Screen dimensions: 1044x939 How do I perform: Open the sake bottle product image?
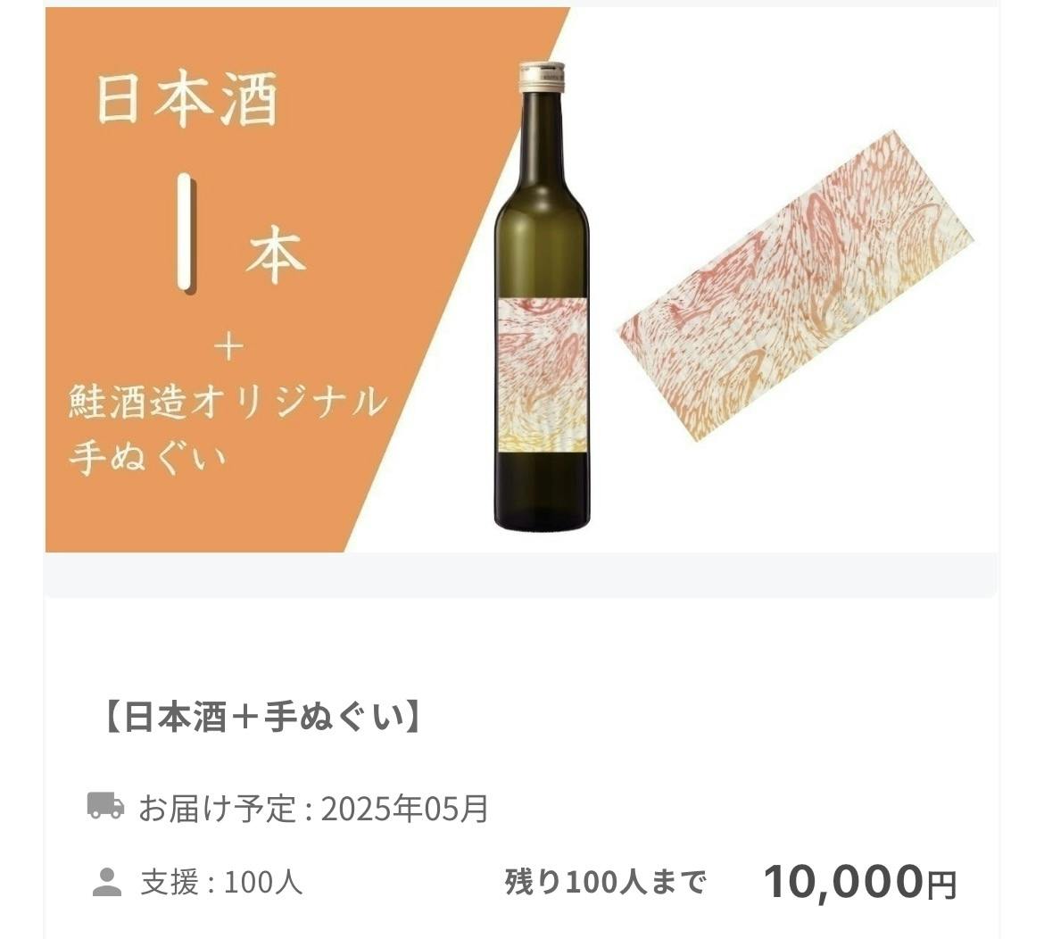542,296
